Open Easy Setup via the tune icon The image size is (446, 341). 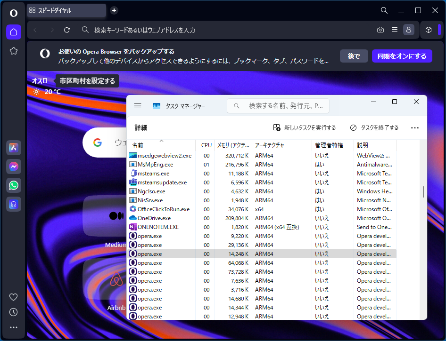click(x=395, y=29)
